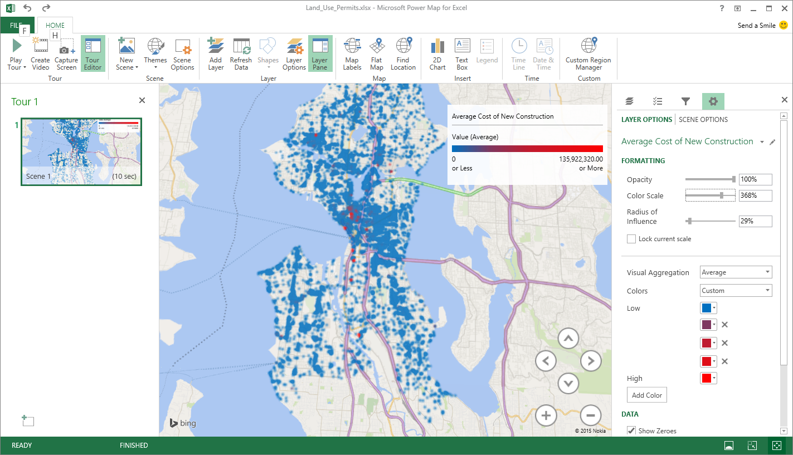Expand the layer name dropdown arrow
793x455 pixels.
click(762, 142)
